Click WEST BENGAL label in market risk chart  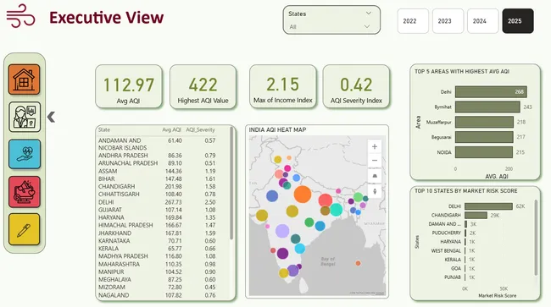(x=446, y=250)
